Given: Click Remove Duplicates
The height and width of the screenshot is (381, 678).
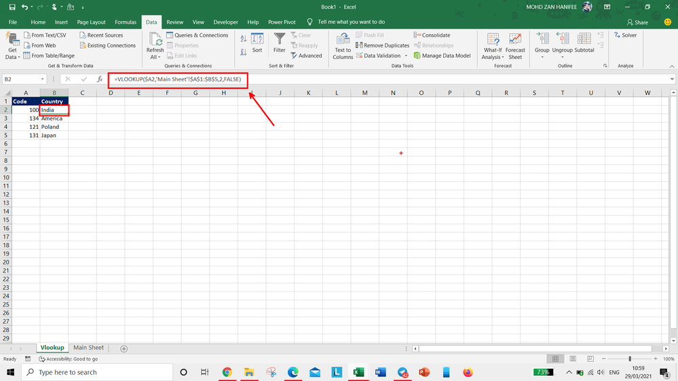Looking at the screenshot, I should click(382, 45).
